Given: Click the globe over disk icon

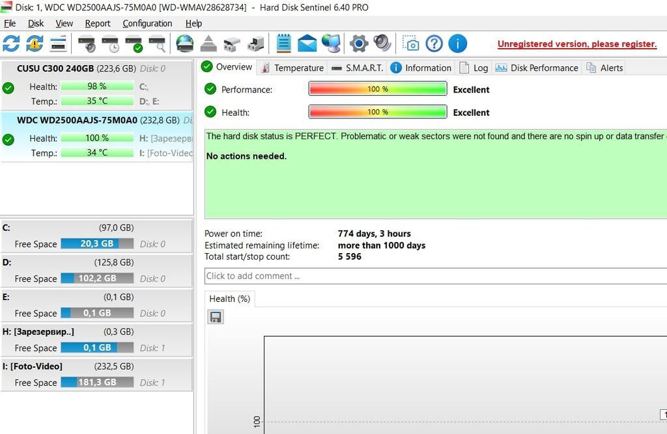Looking at the screenshot, I should click(184, 44).
